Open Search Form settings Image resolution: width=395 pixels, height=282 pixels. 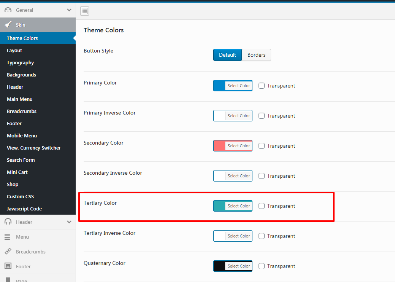(38, 160)
